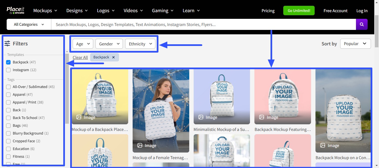Click the Go Unlimited! button

299,11
